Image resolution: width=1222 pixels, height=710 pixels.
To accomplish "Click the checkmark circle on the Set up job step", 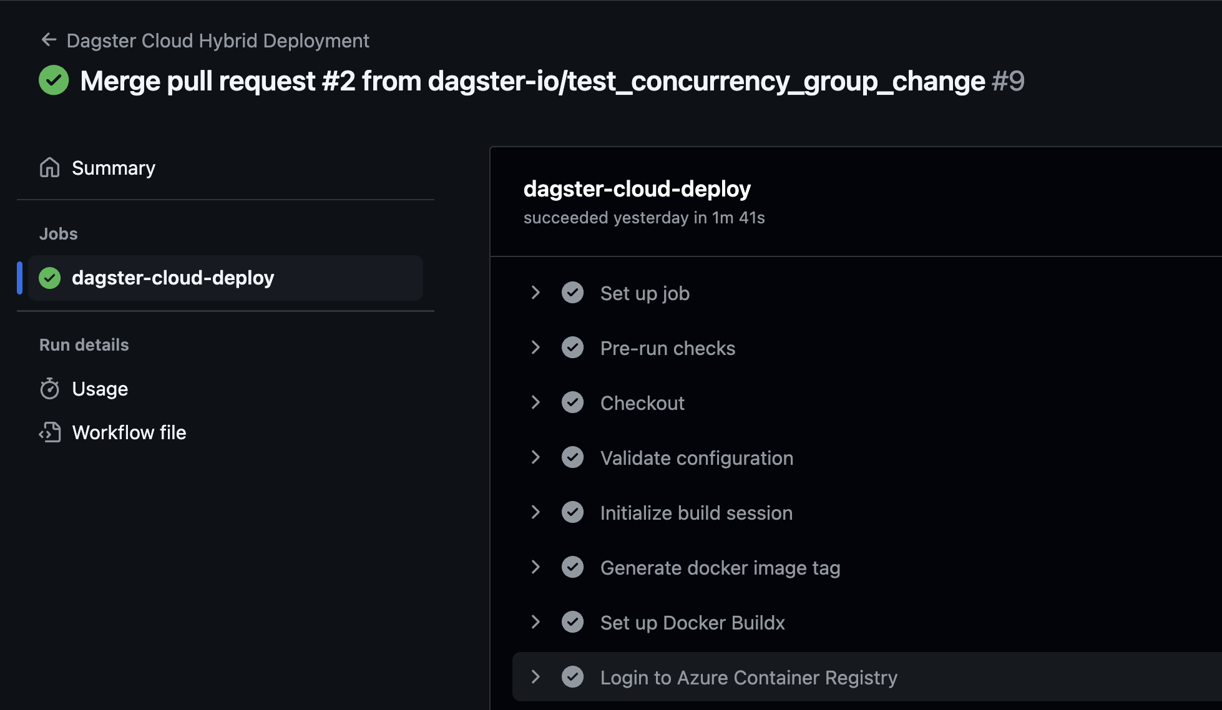I will [572, 292].
